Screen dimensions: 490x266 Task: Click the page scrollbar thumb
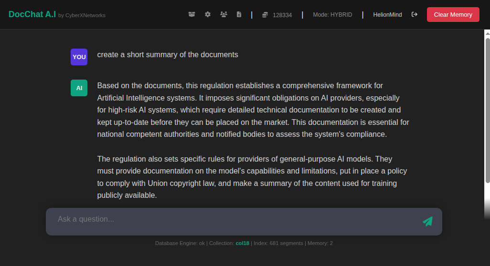tap(488, 111)
